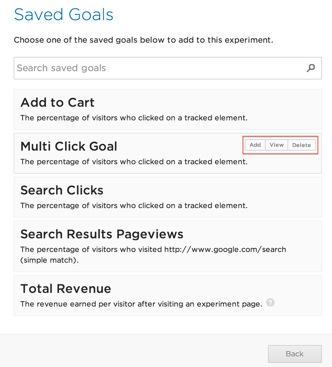Choose the Search Clicks goal title
Image resolution: width=332 pixels, height=367 pixels.
pyautogui.click(x=62, y=190)
